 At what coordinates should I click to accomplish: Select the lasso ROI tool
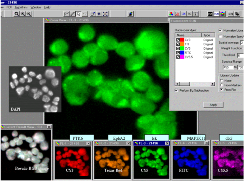point(66,14)
